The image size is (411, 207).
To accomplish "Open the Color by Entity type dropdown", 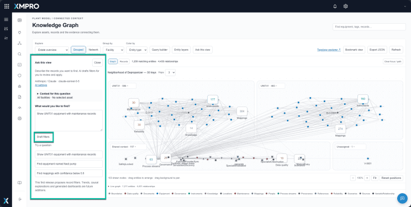I will [136, 50].
